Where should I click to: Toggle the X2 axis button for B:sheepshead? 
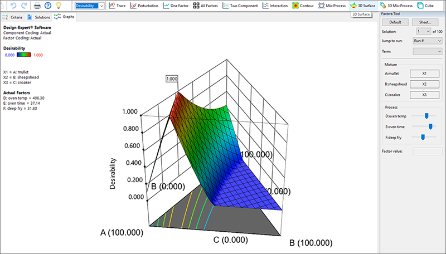click(x=424, y=84)
